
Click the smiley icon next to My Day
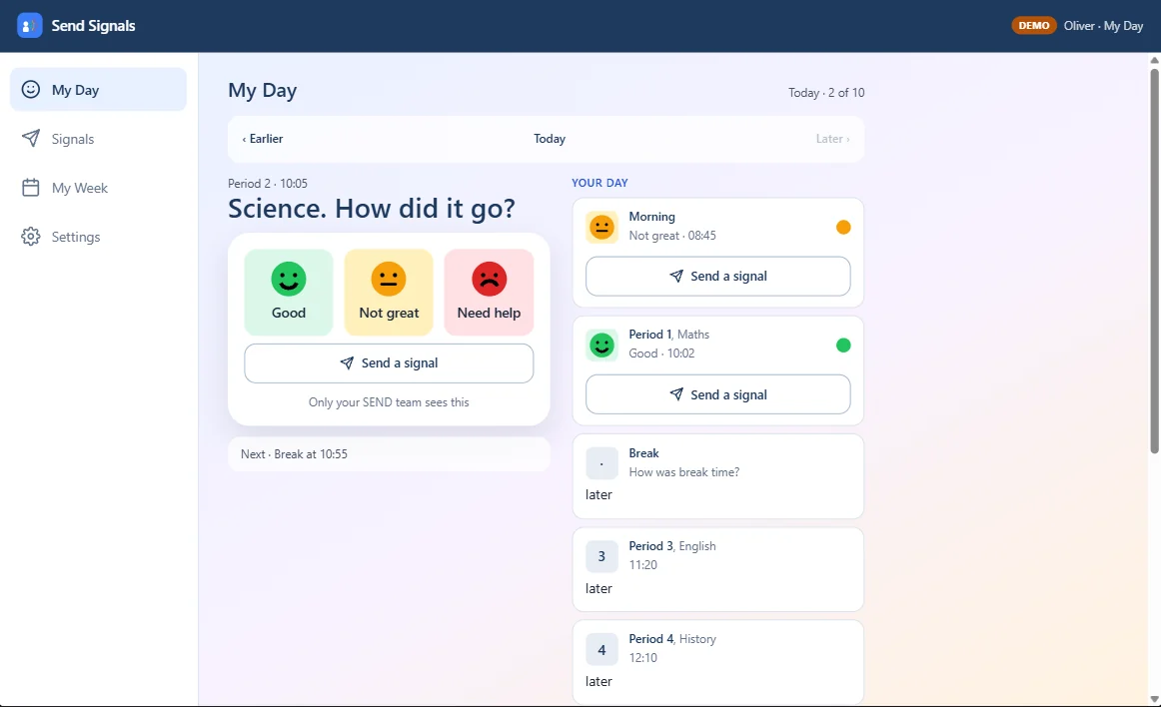(30, 90)
